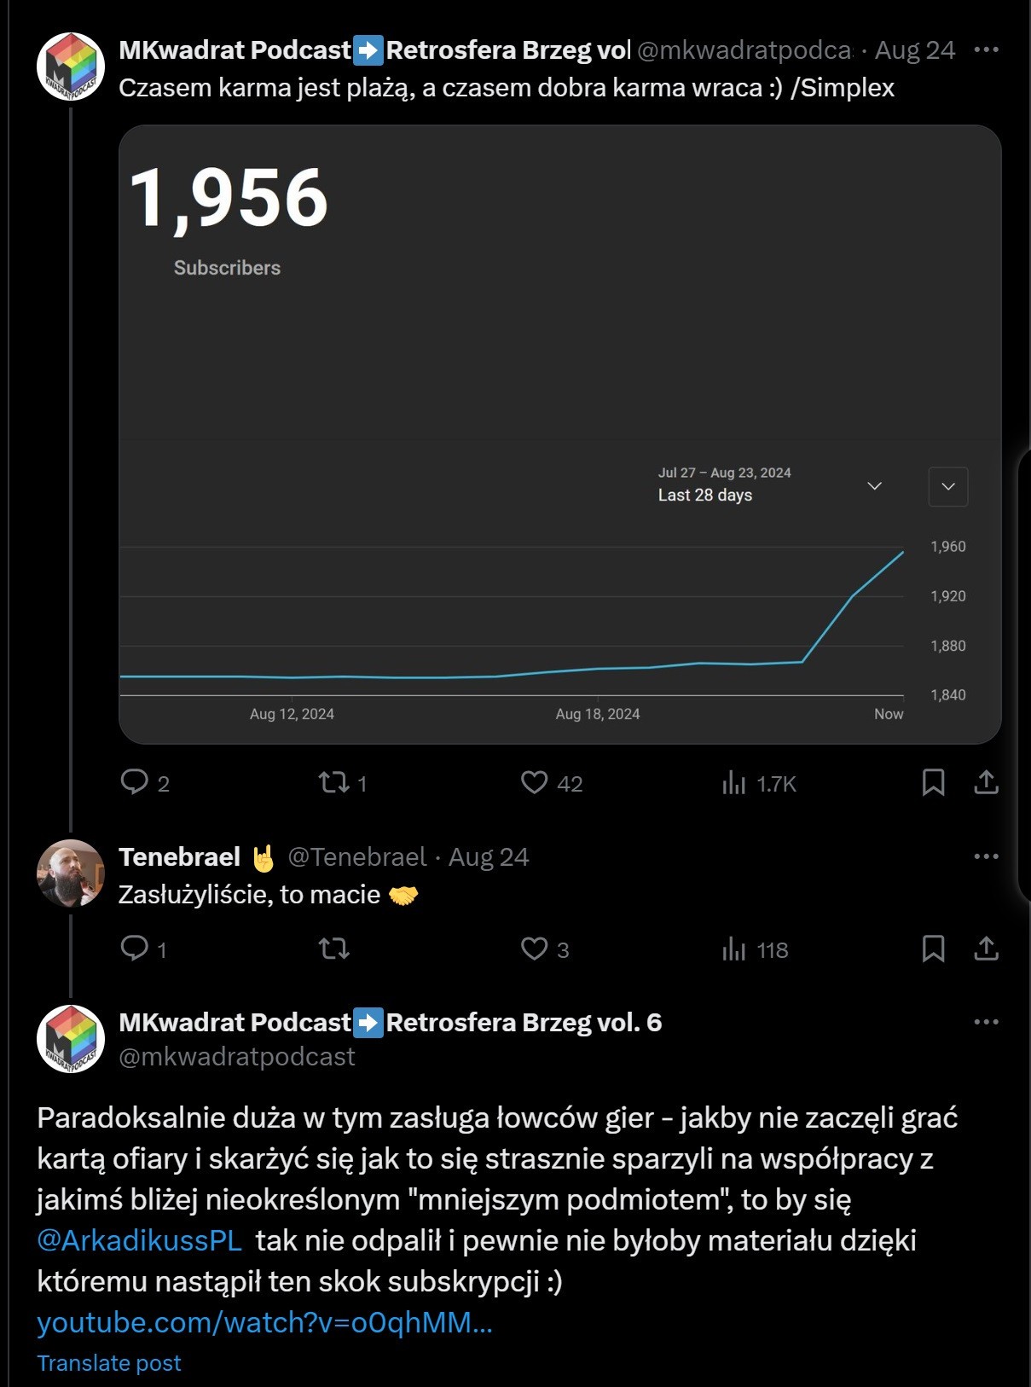The height and width of the screenshot is (1387, 1031).
Task: Repost Tenebrael's reply
Action: click(x=333, y=949)
